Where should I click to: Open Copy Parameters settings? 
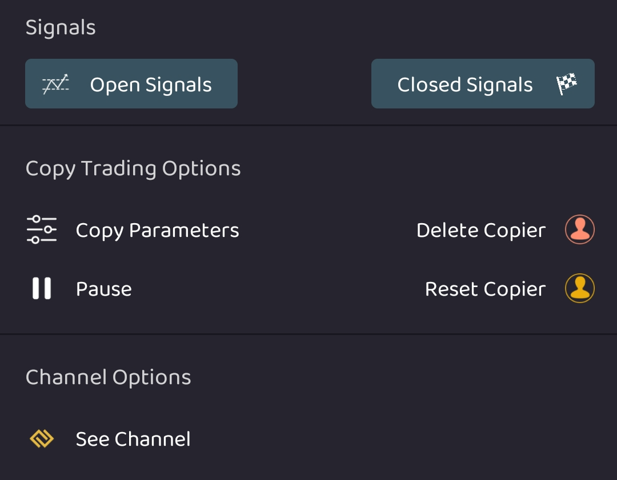click(157, 230)
